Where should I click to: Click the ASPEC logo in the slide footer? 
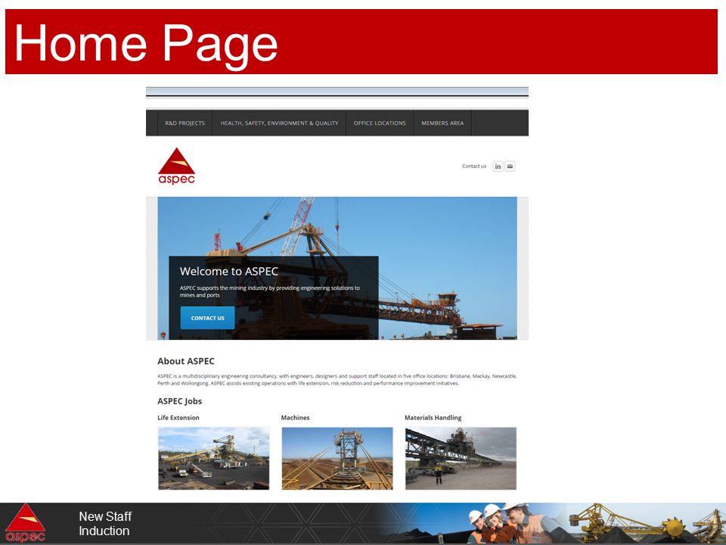[x=25, y=523]
